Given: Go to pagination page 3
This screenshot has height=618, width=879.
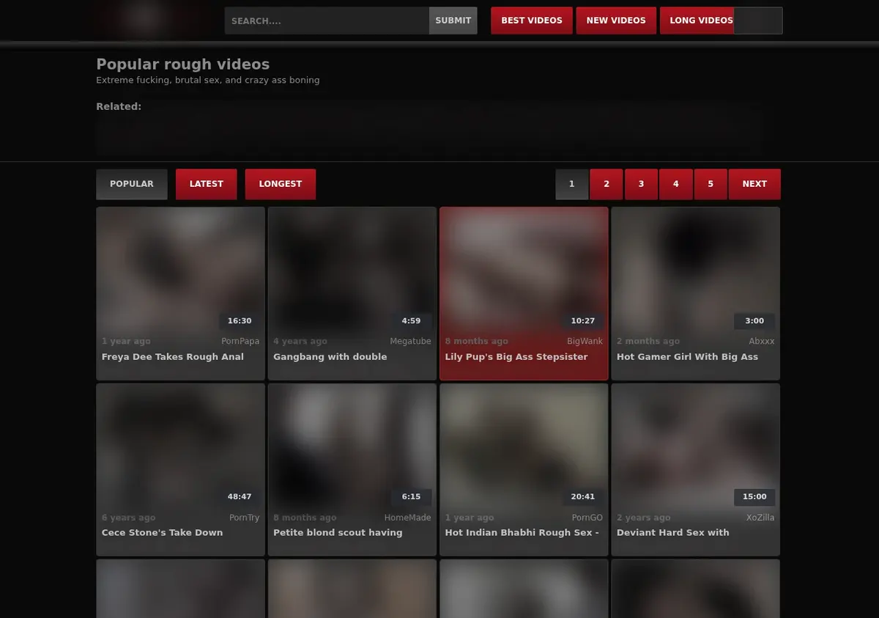Looking at the screenshot, I should [x=641, y=184].
